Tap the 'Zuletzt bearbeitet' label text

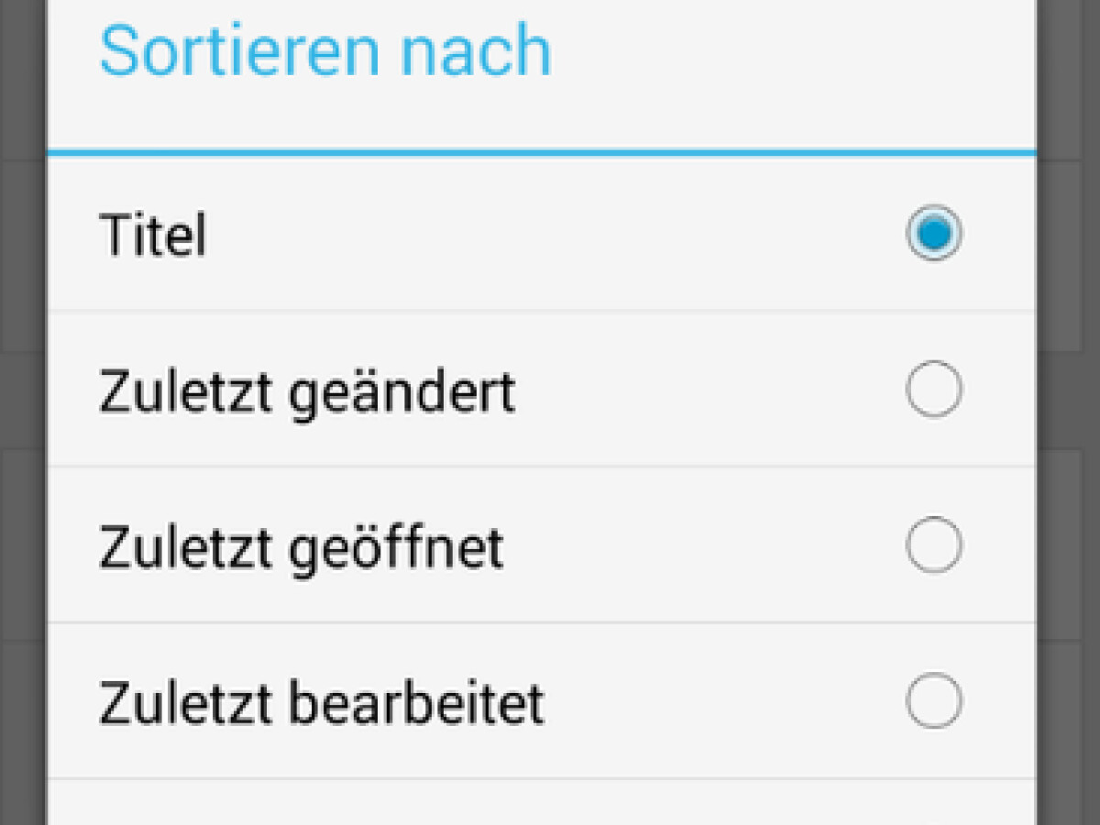point(322,703)
